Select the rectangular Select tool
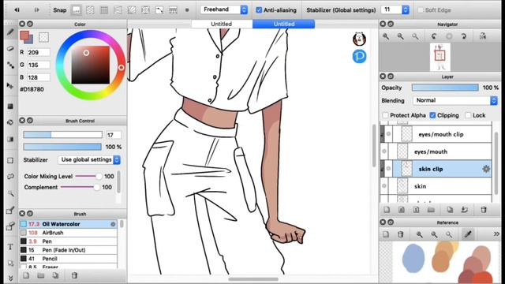Screen dimensions: 505x284 pyautogui.click(x=10, y=160)
